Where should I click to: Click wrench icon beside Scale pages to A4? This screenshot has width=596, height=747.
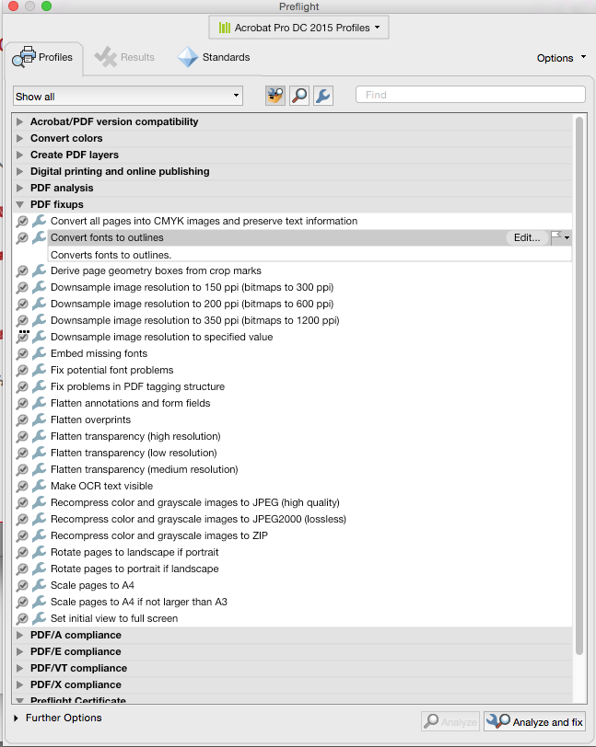point(39,584)
